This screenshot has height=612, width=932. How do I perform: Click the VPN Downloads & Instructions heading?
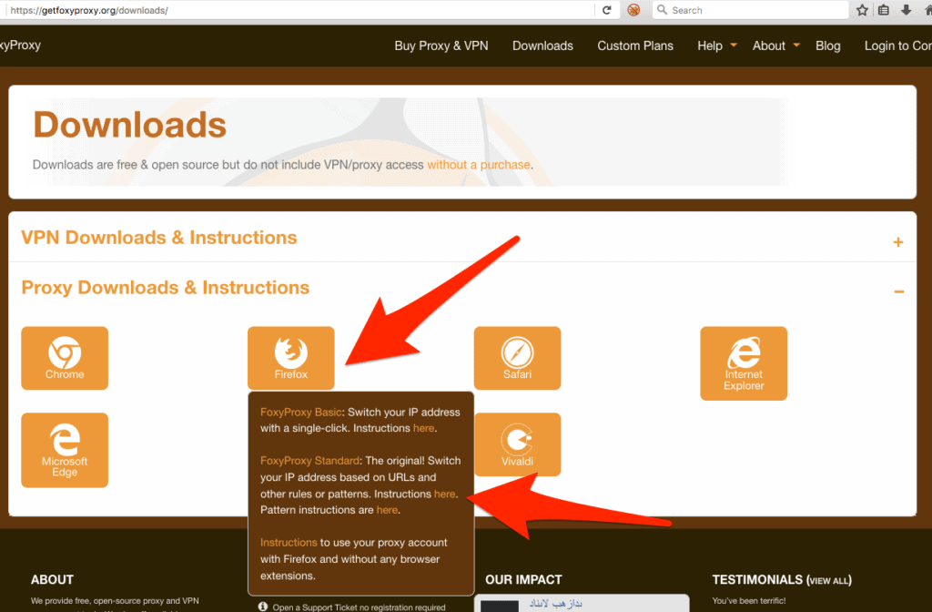click(159, 238)
